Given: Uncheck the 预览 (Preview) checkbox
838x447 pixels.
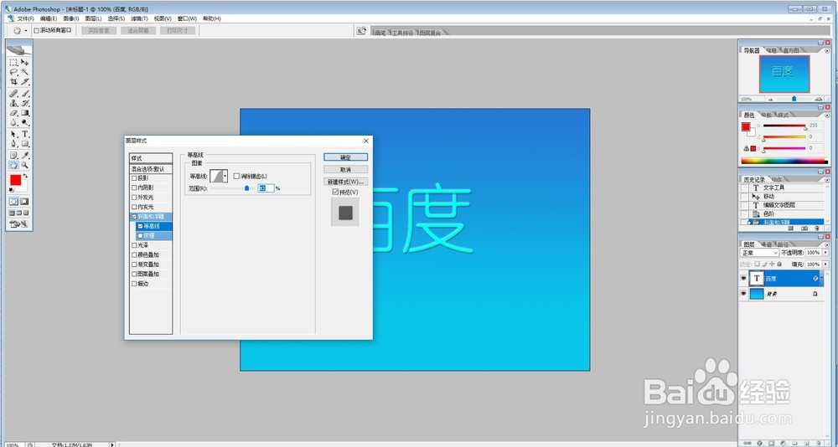Looking at the screenshot, I should (x=335, y=192).
